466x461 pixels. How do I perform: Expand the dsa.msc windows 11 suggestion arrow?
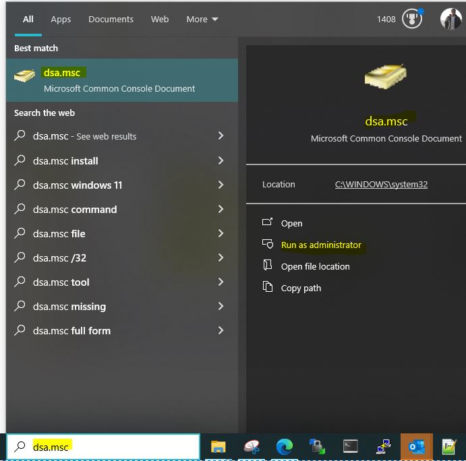tap(221, 185)
